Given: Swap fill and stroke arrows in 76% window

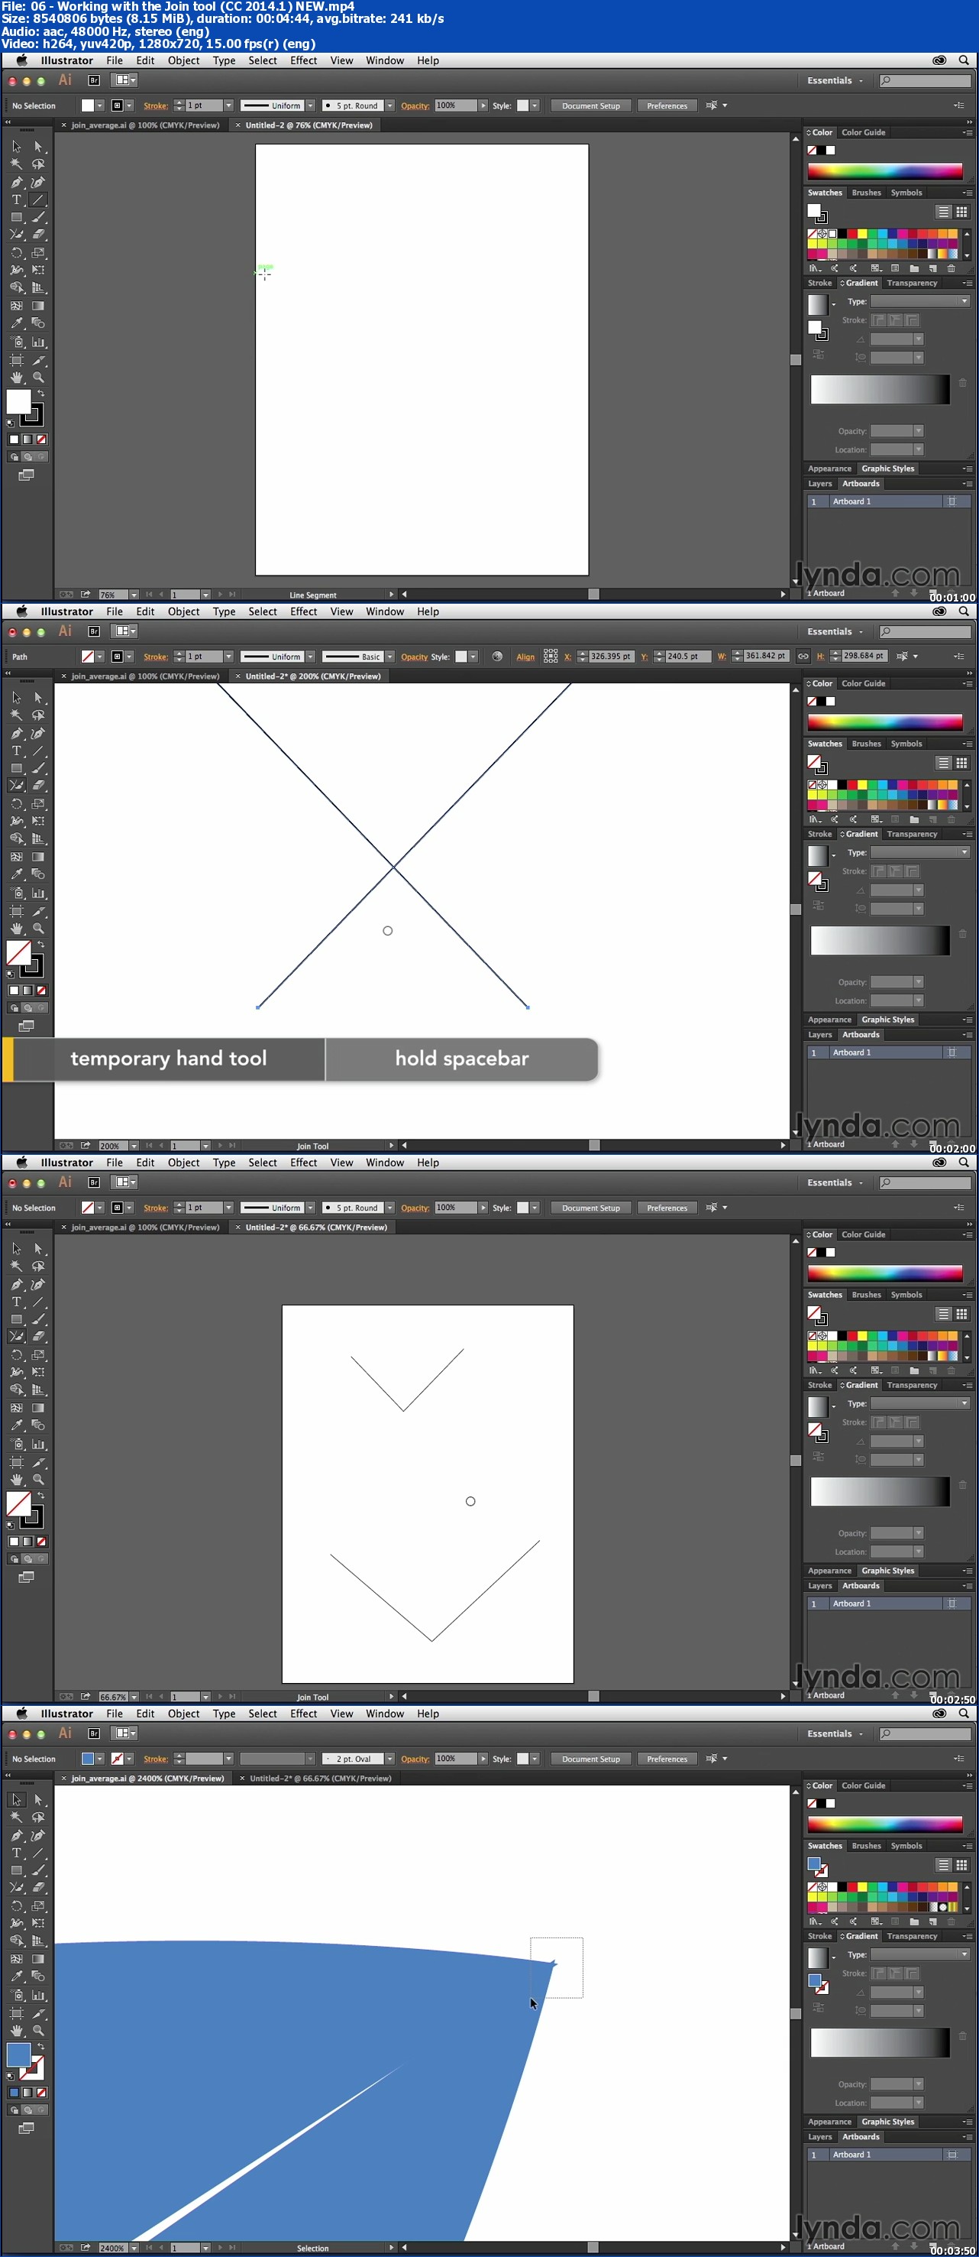Looking at the screenshot, I should tap(40, 394).
